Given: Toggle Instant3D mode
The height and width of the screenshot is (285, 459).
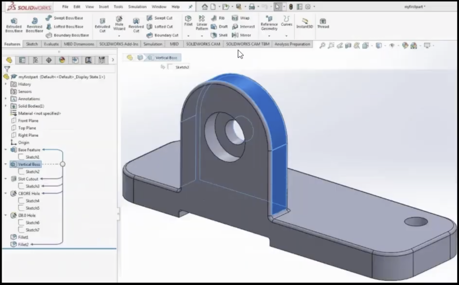Looking at the screenshot, I should pyautogui.click(x=305, y=23).
